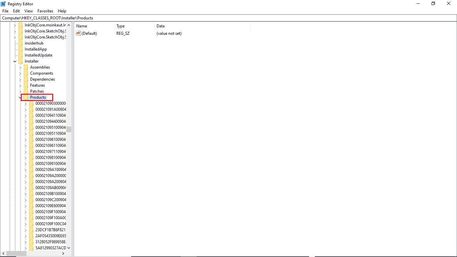Click the tree's vertical scrollbar thumb
This screenshot has width=457, height=257.
pyautogui.click(x=69, y=129)
